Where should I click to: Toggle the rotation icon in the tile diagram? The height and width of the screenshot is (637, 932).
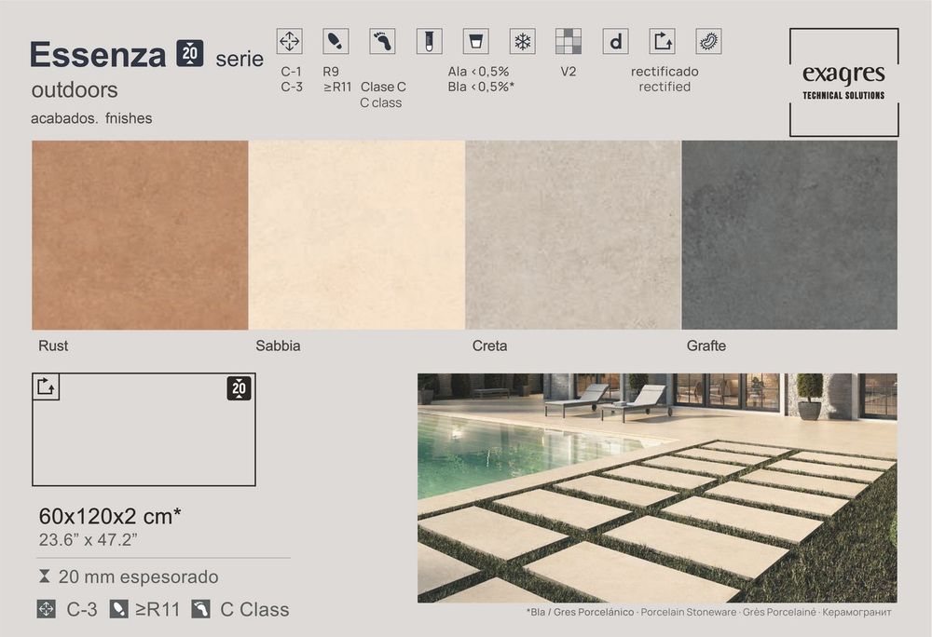click(x=44, y=386)
